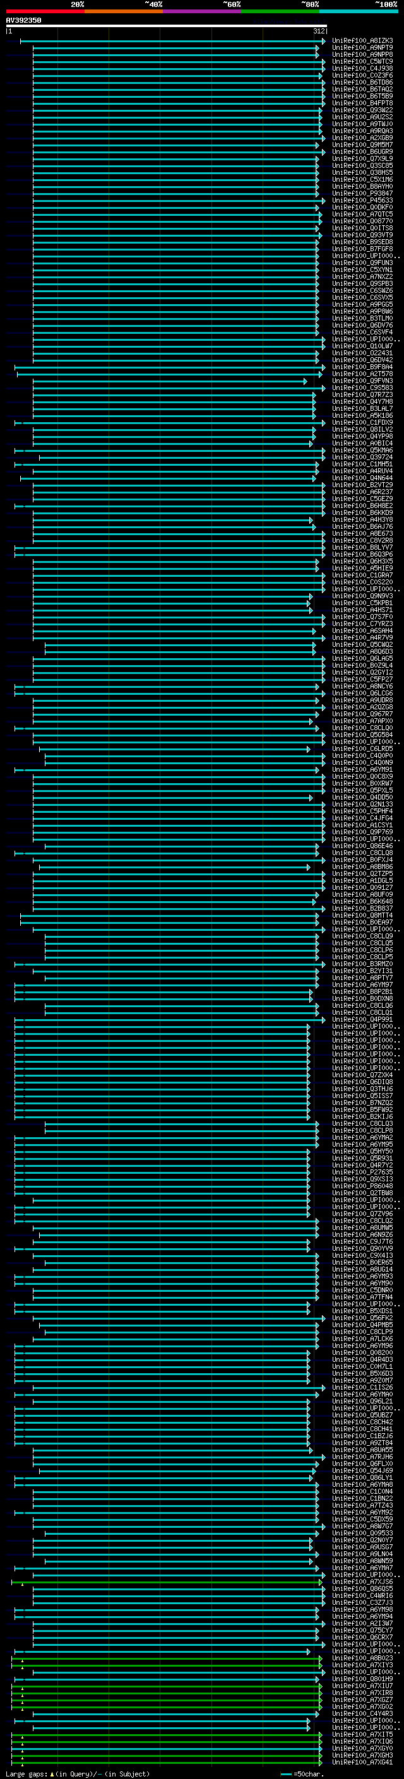Select the UniRef100_A7XGY0 label

point(362,1749)
